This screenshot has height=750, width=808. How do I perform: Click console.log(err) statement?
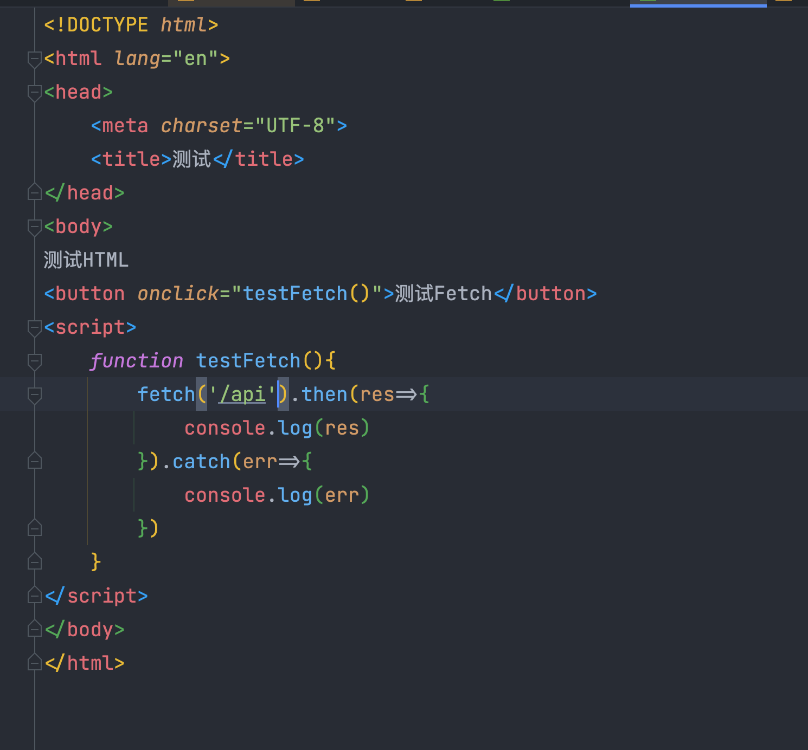(277, 495)
